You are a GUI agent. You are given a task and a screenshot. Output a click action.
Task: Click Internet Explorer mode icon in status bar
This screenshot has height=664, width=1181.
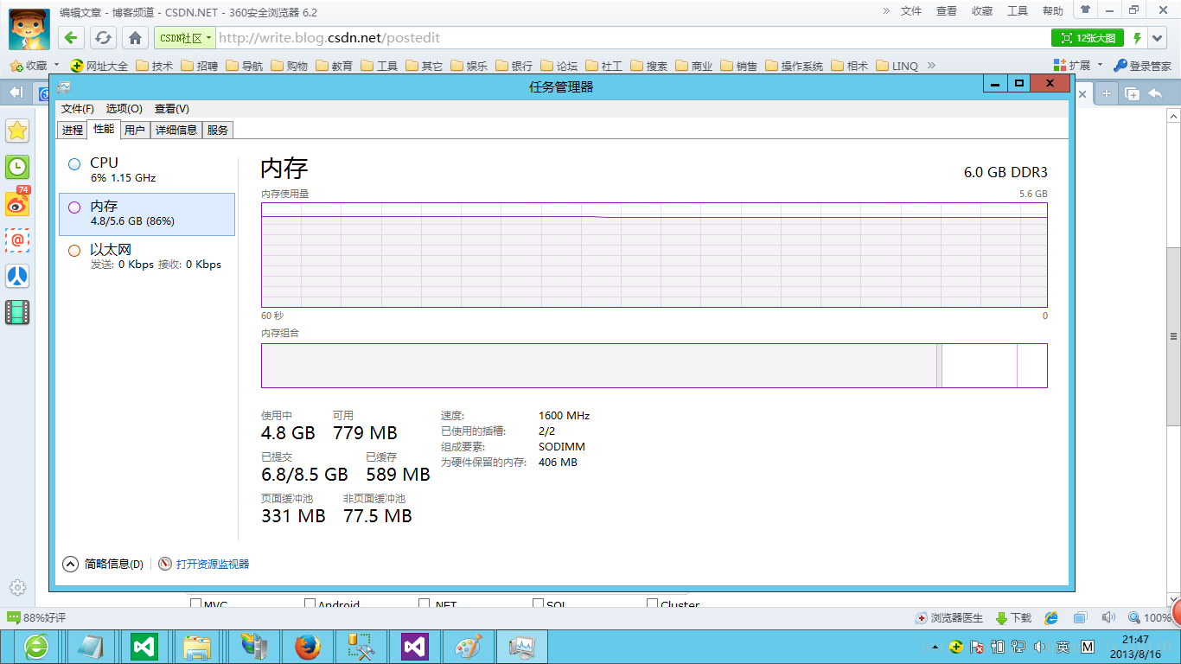point(1051,618)
